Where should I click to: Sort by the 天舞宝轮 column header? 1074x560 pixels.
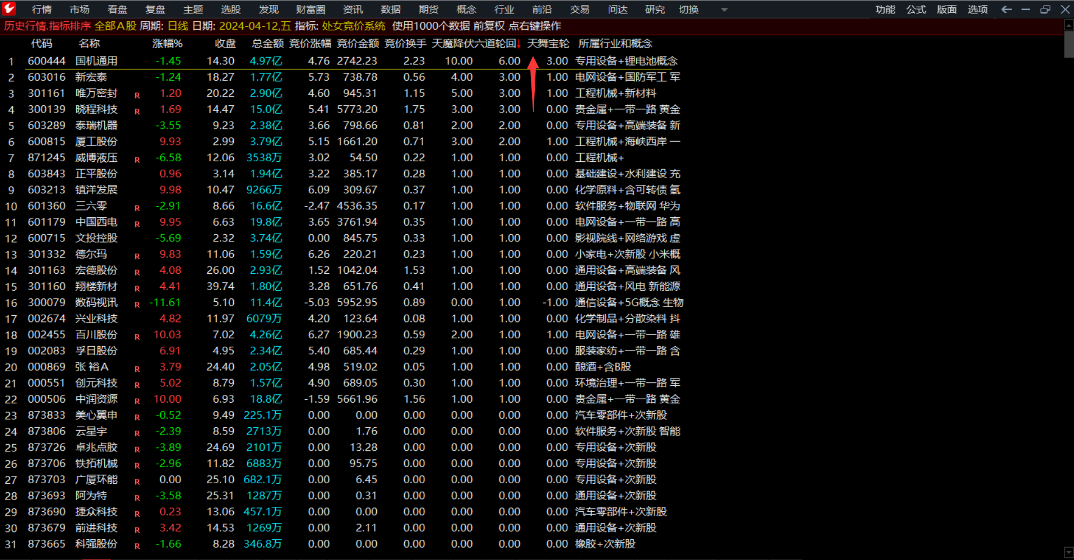click(x=548, y=44)
